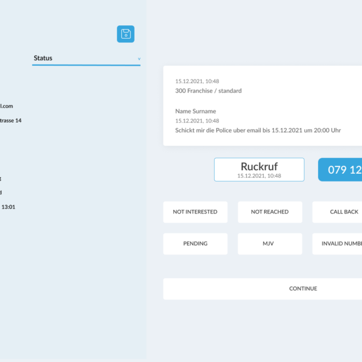Select the NOT REACHED outcome button
The height and width of the screenshot is (362, 362).
click(270, 212)
